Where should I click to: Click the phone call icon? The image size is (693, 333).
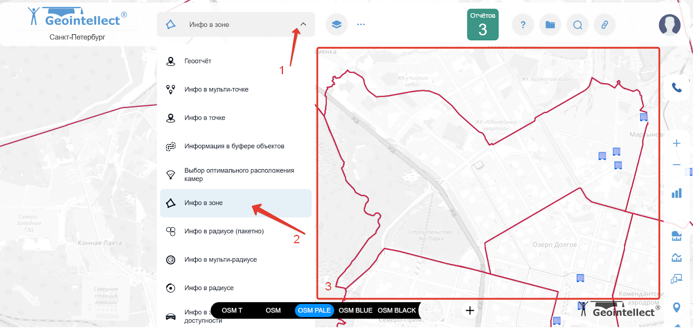[x=677, y=88]
